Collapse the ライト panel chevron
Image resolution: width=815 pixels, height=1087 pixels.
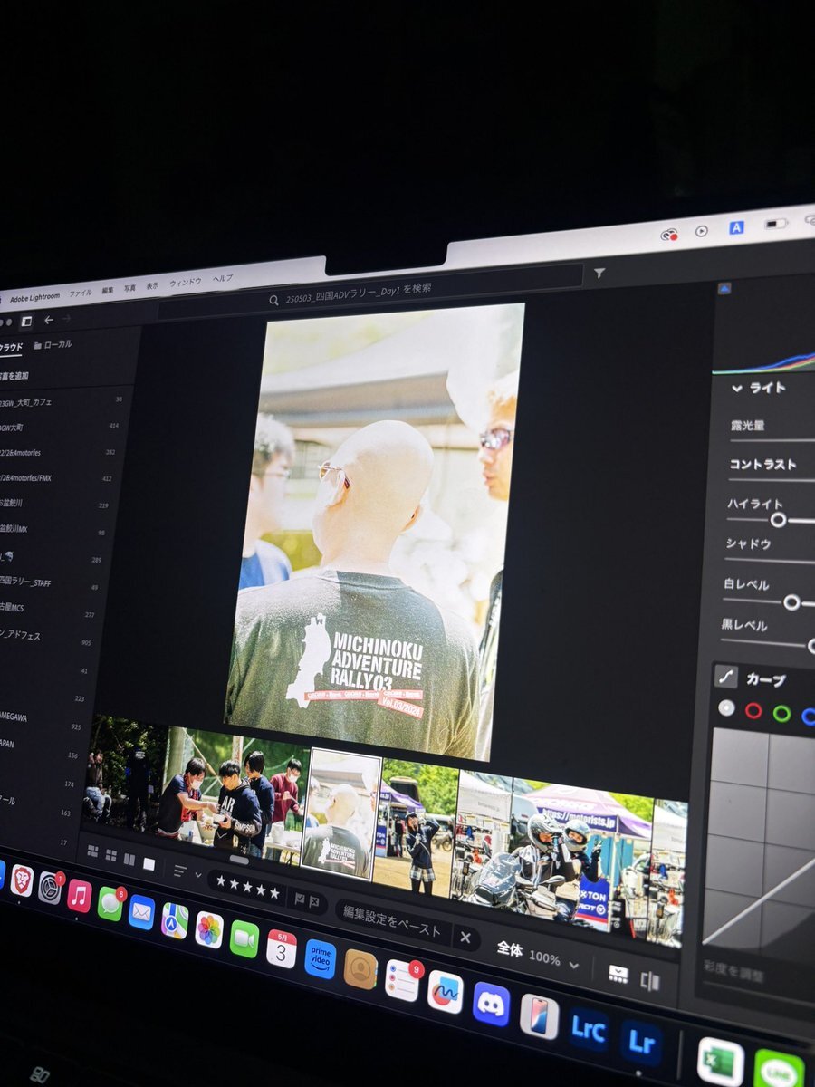point(737,387)
